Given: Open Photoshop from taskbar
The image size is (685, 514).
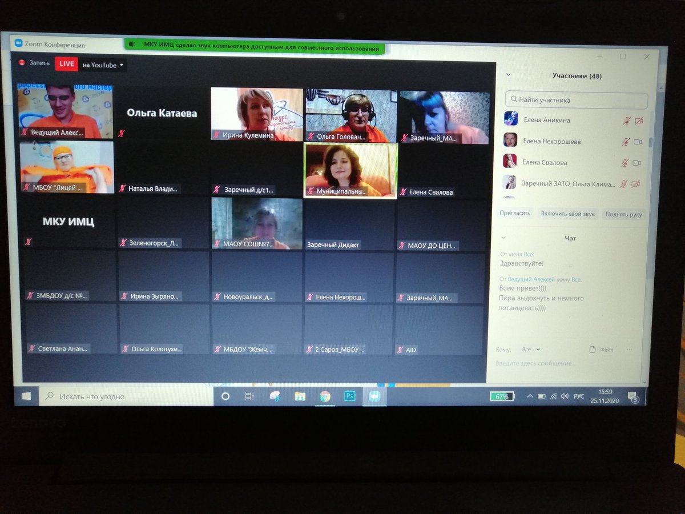Looking at the screenshot, I should [350, 395].
